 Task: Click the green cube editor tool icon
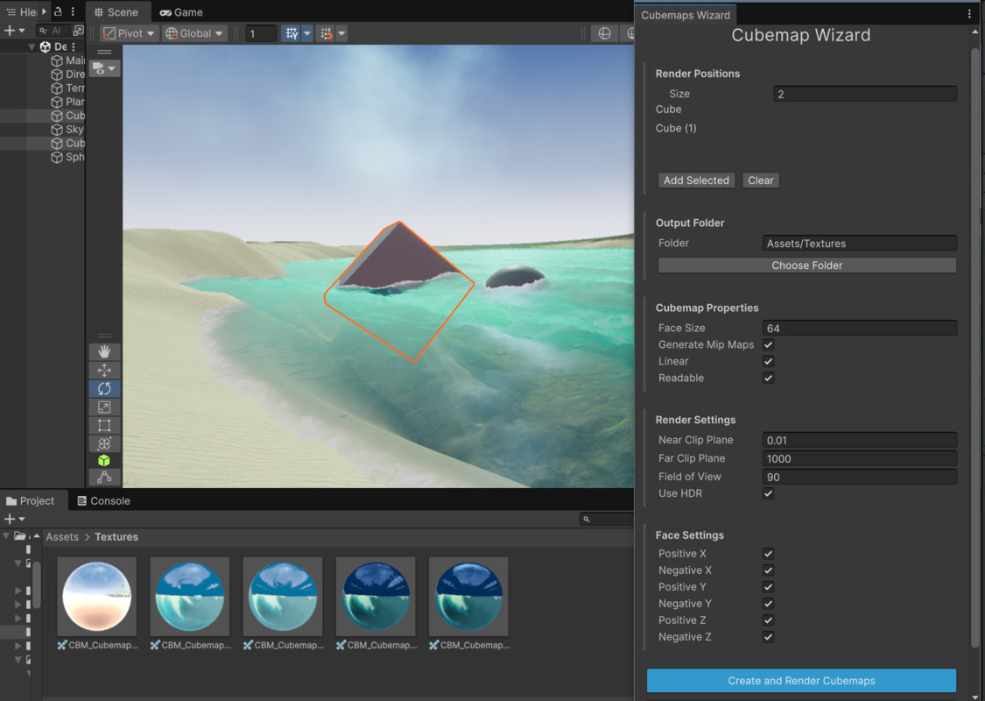104,461
